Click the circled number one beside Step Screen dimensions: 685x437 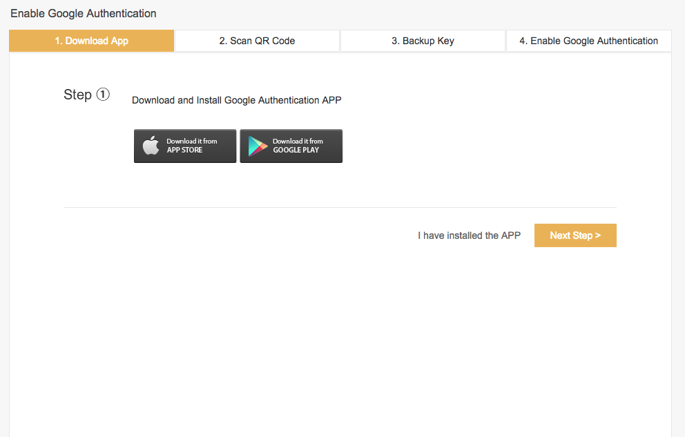(103, 95)
